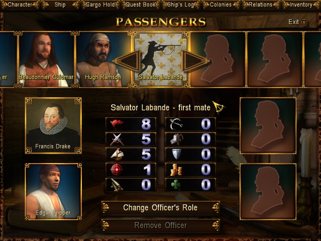321x241 pixels.
Task: Click the red target accuracy skill icon
Action: [x=117, y=170]
